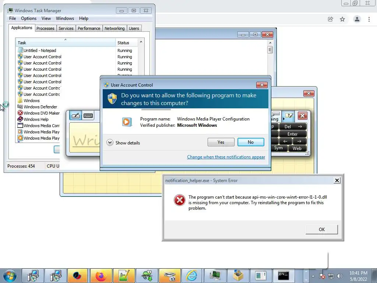The image size is (377, 283).
Task: Select the Applications tab
Action: point(22,28)
